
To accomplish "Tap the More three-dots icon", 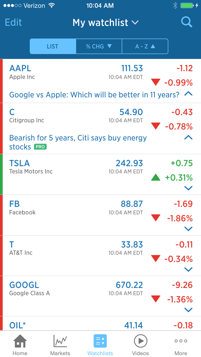I will point(181,341).
